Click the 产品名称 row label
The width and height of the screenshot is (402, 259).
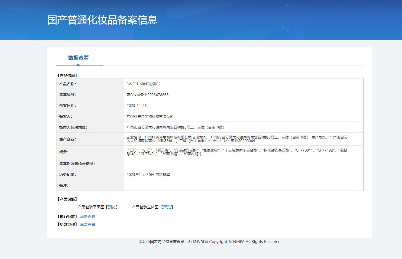click(67, 84)
